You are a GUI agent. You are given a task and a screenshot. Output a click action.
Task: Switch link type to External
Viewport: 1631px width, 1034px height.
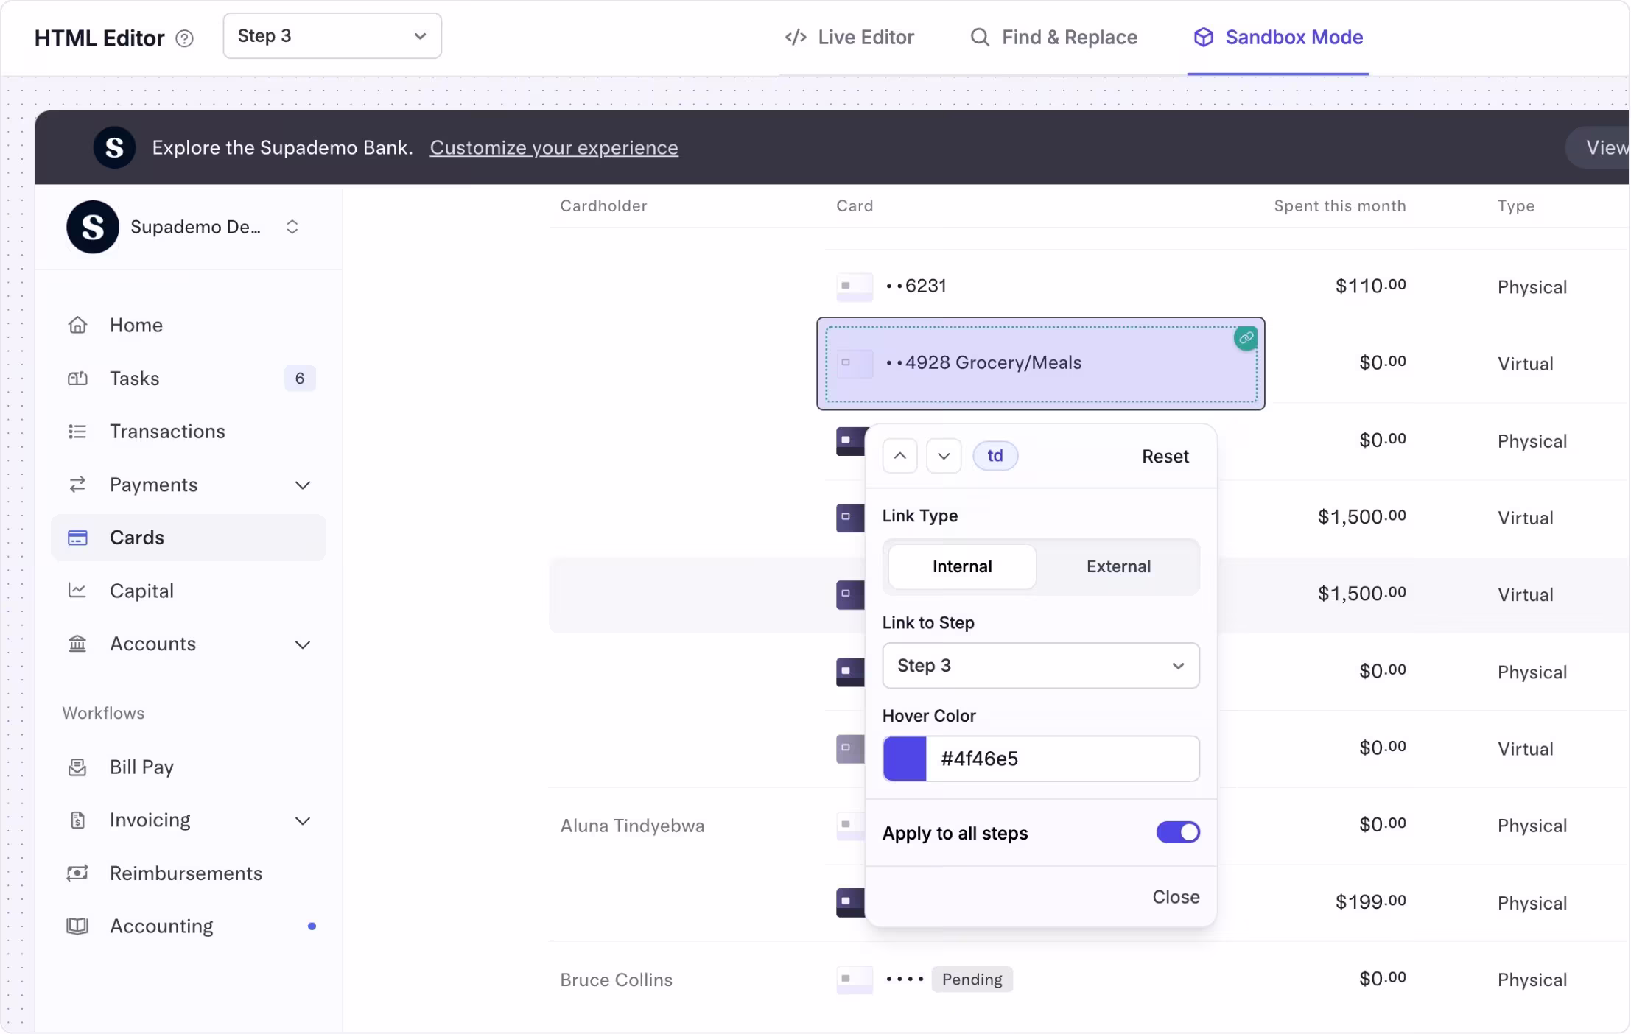(1118, 566)
